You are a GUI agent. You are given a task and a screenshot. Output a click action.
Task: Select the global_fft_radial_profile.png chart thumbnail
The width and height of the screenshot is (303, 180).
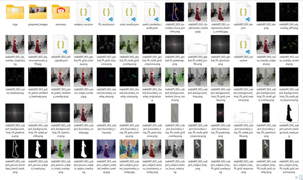point(197,49)
